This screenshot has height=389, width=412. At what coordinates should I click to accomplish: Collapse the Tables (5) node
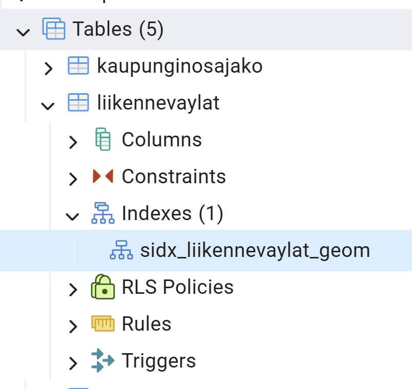point(23,32)
